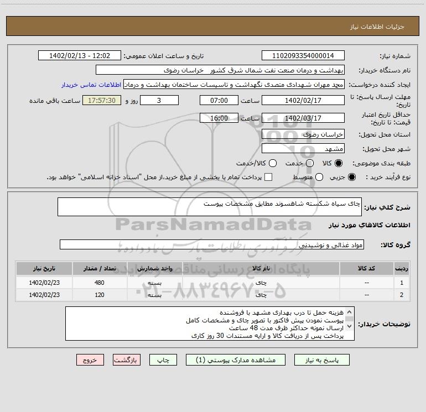Screen dimensions: 426x412
Task: Click the response deadline date 1402/02/17 field
Action: tap(303, 100)
